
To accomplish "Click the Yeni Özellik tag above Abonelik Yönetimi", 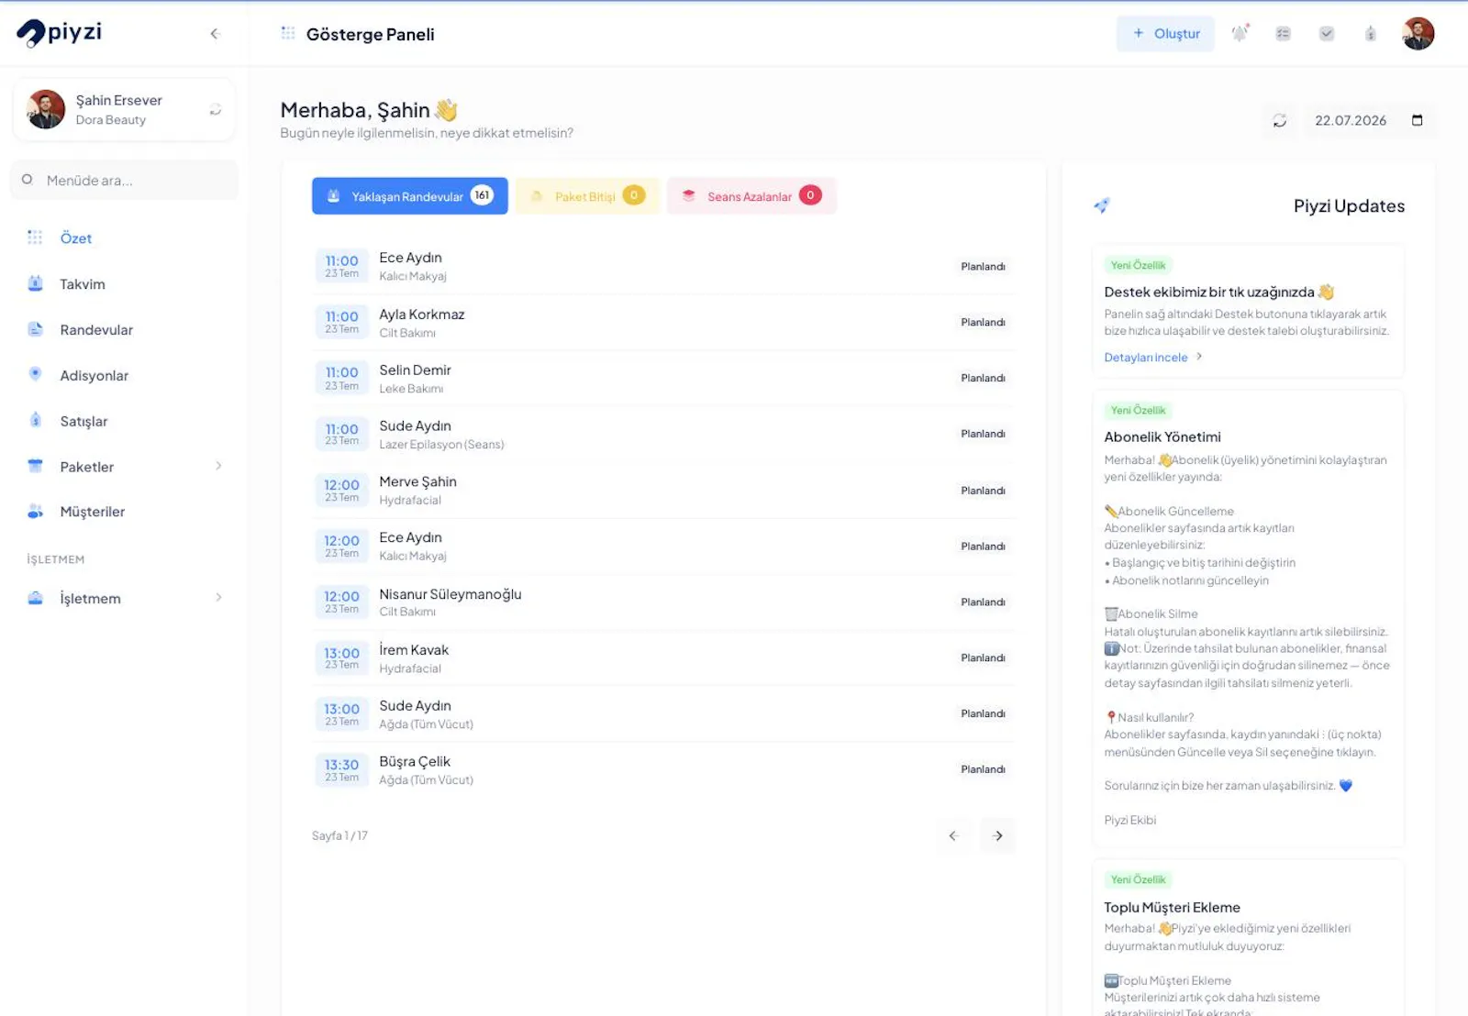I will pos(1138,411).
